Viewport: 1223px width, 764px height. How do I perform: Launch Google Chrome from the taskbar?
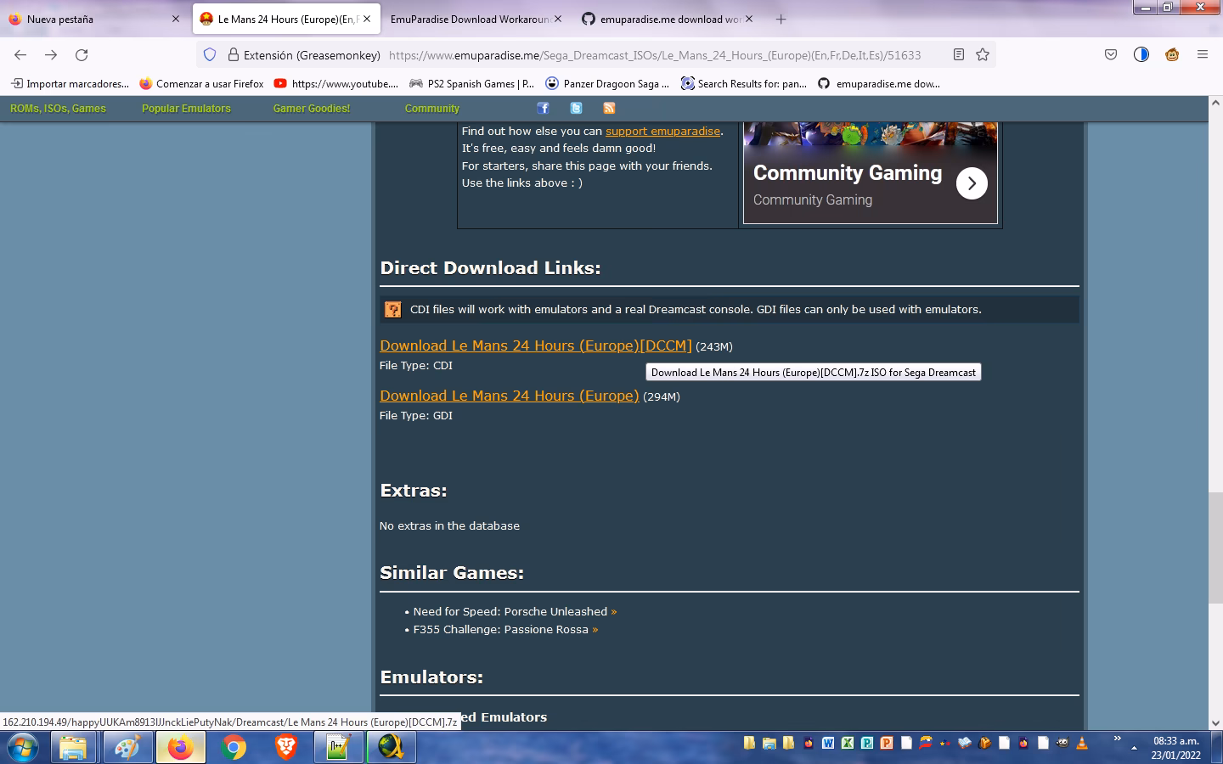tap(234, 747)
